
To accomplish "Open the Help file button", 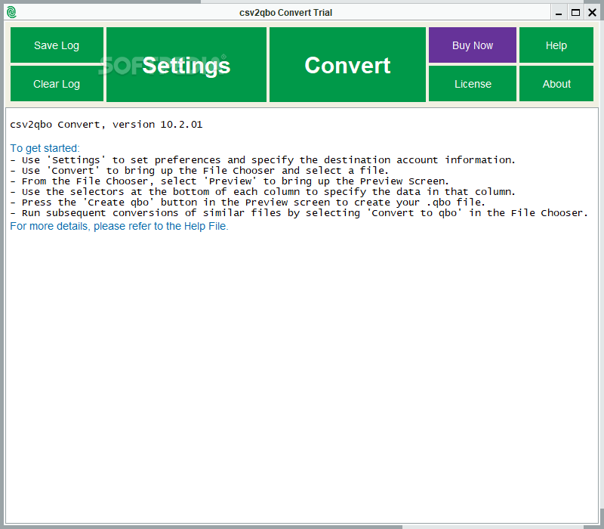I will (556, 45).
